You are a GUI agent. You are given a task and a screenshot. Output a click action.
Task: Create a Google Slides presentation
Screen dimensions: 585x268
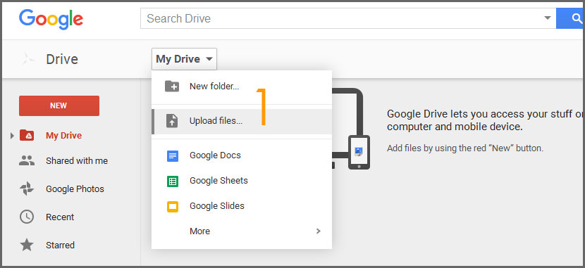pyautogui.click(x=242, y=206)
